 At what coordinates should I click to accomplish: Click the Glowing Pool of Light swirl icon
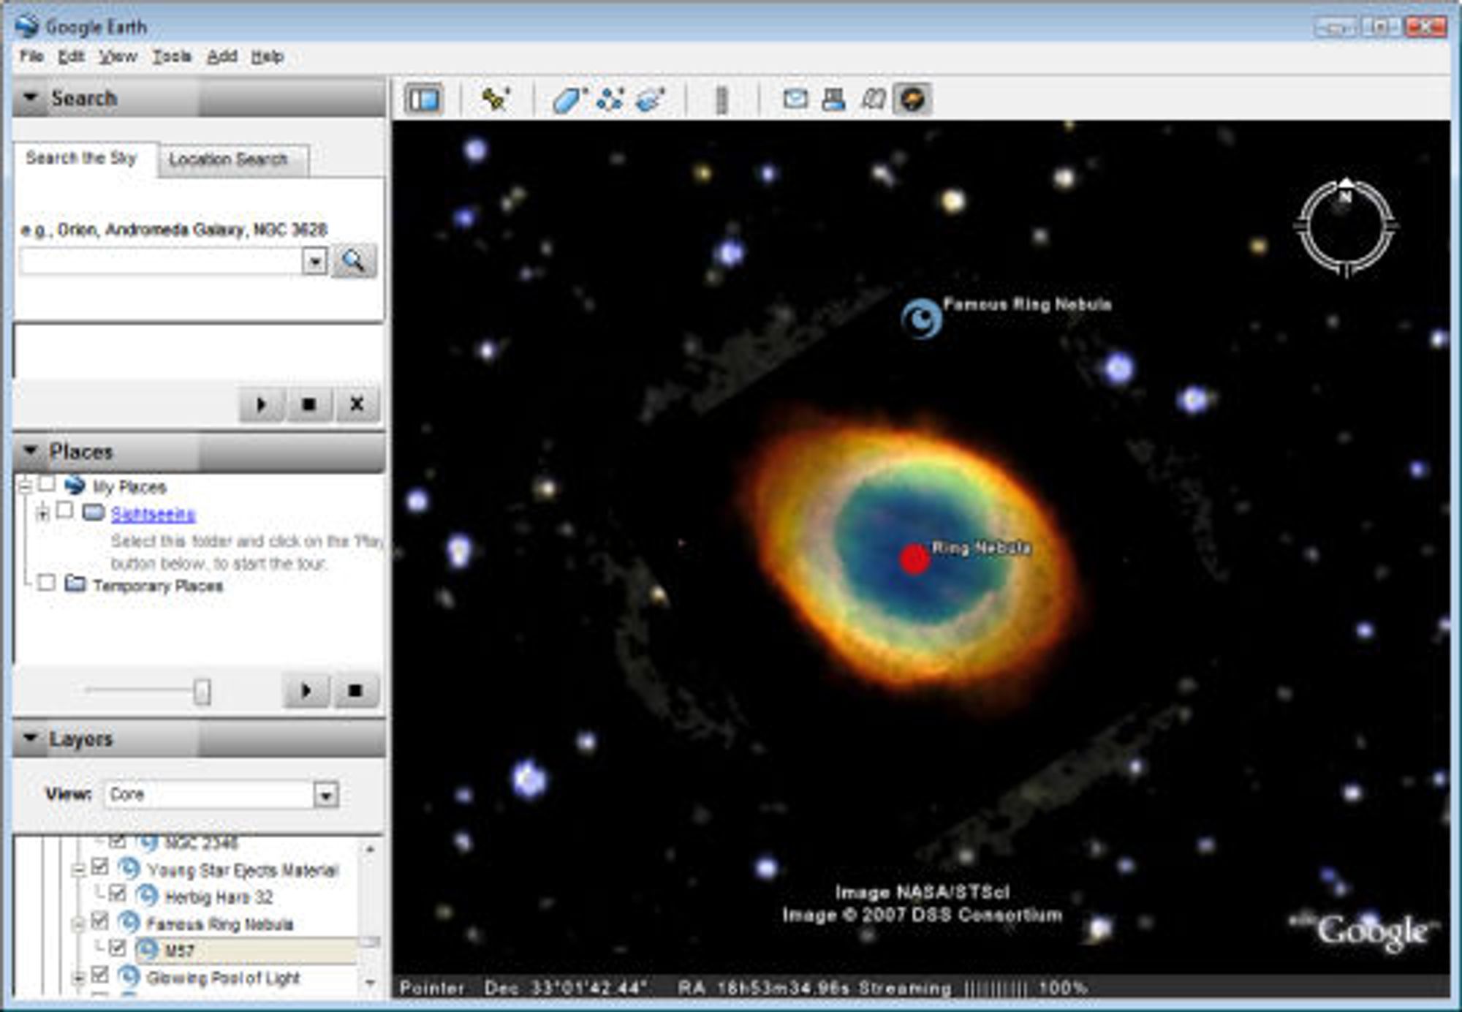pyautogui.click(x=129, y=976)
